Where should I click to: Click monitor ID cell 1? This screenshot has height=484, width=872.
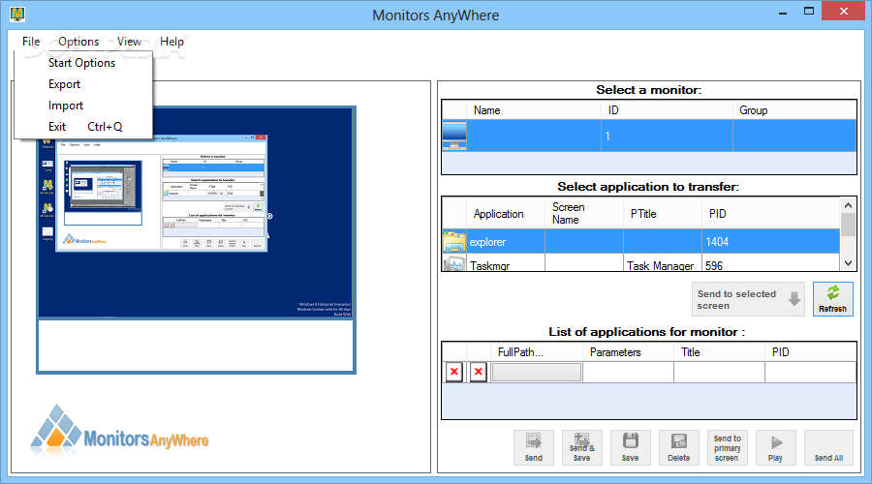pos(667,136)
